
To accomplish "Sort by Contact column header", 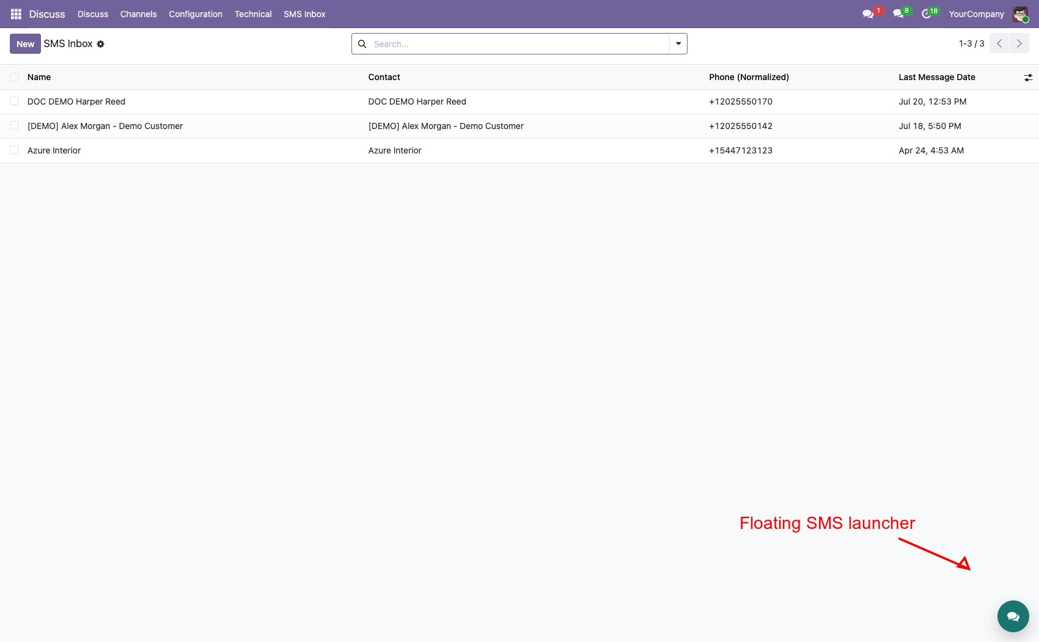I will (384, 77).
